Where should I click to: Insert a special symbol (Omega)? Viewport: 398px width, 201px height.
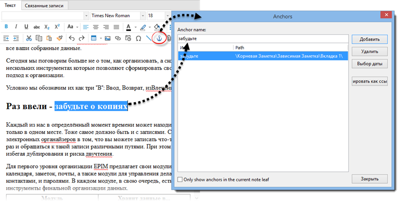[138, 38]
